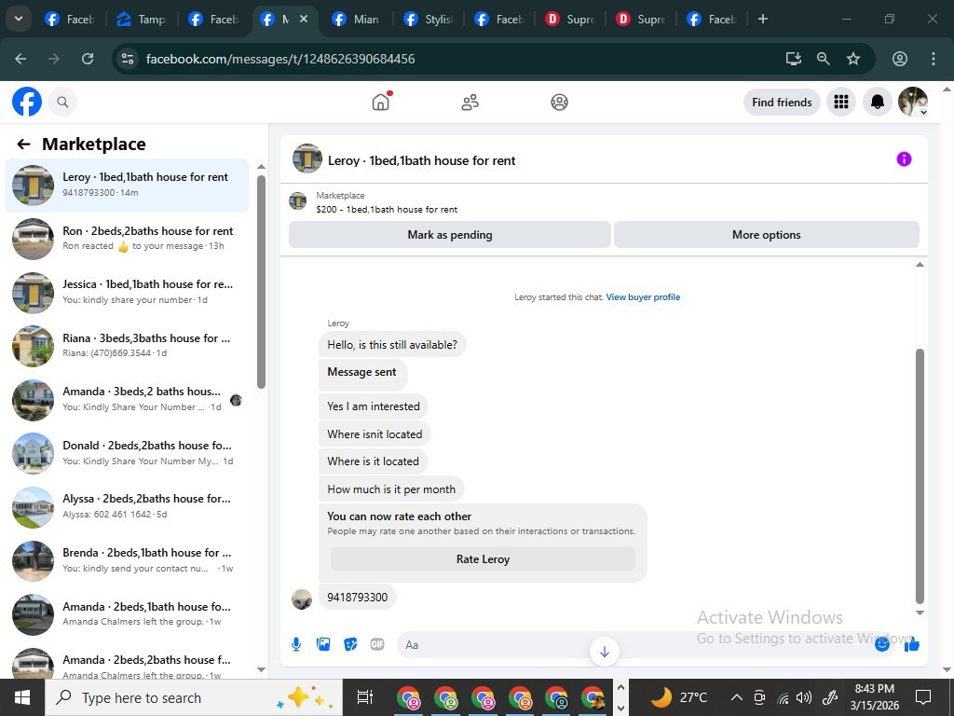Open the purple conversation information icon

[904, 159]
